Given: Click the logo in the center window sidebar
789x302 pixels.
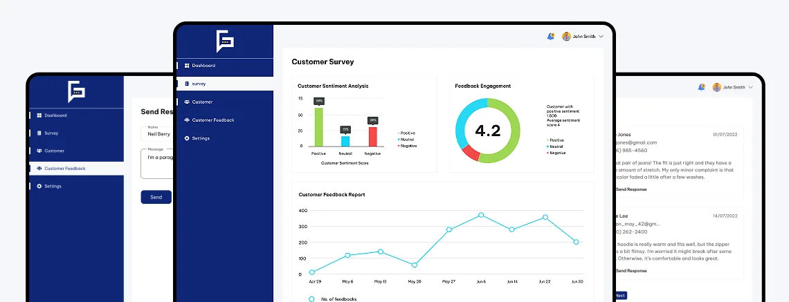Looking at the screenshot, I should 225,41.
